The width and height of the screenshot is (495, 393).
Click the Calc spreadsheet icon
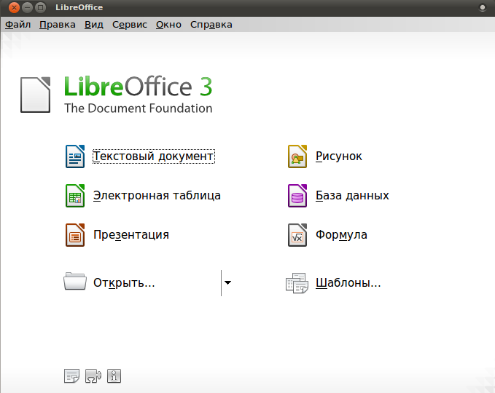(75, 196)
